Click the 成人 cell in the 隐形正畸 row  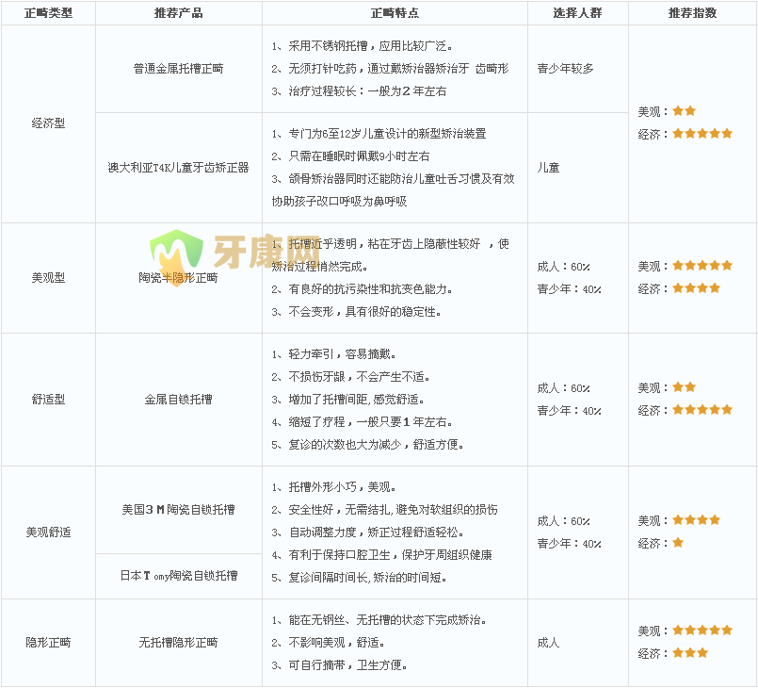point(548,643)
